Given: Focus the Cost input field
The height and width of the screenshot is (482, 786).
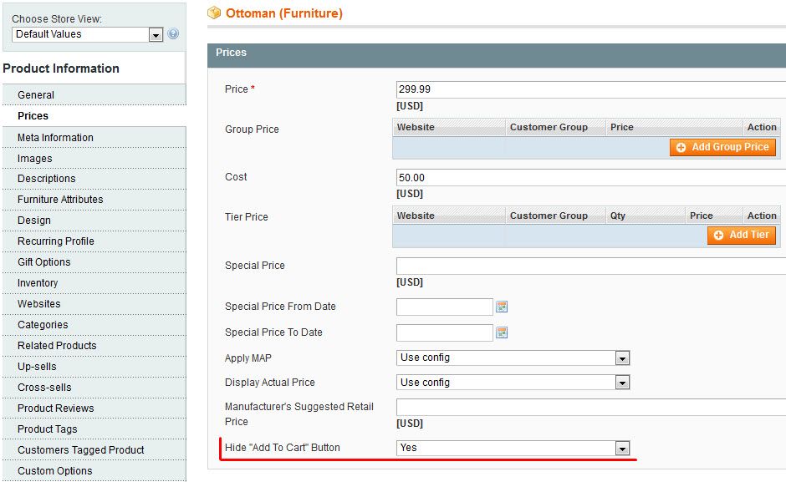Looking at the screenshot, I should tap(589, 178).
